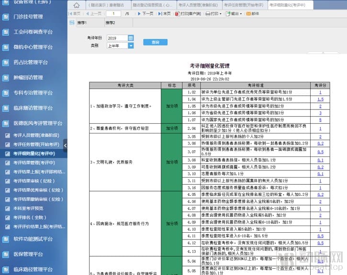Expand the 类别 dropdown arrow
The image size is (347, 275).
[x=131, y=46]
